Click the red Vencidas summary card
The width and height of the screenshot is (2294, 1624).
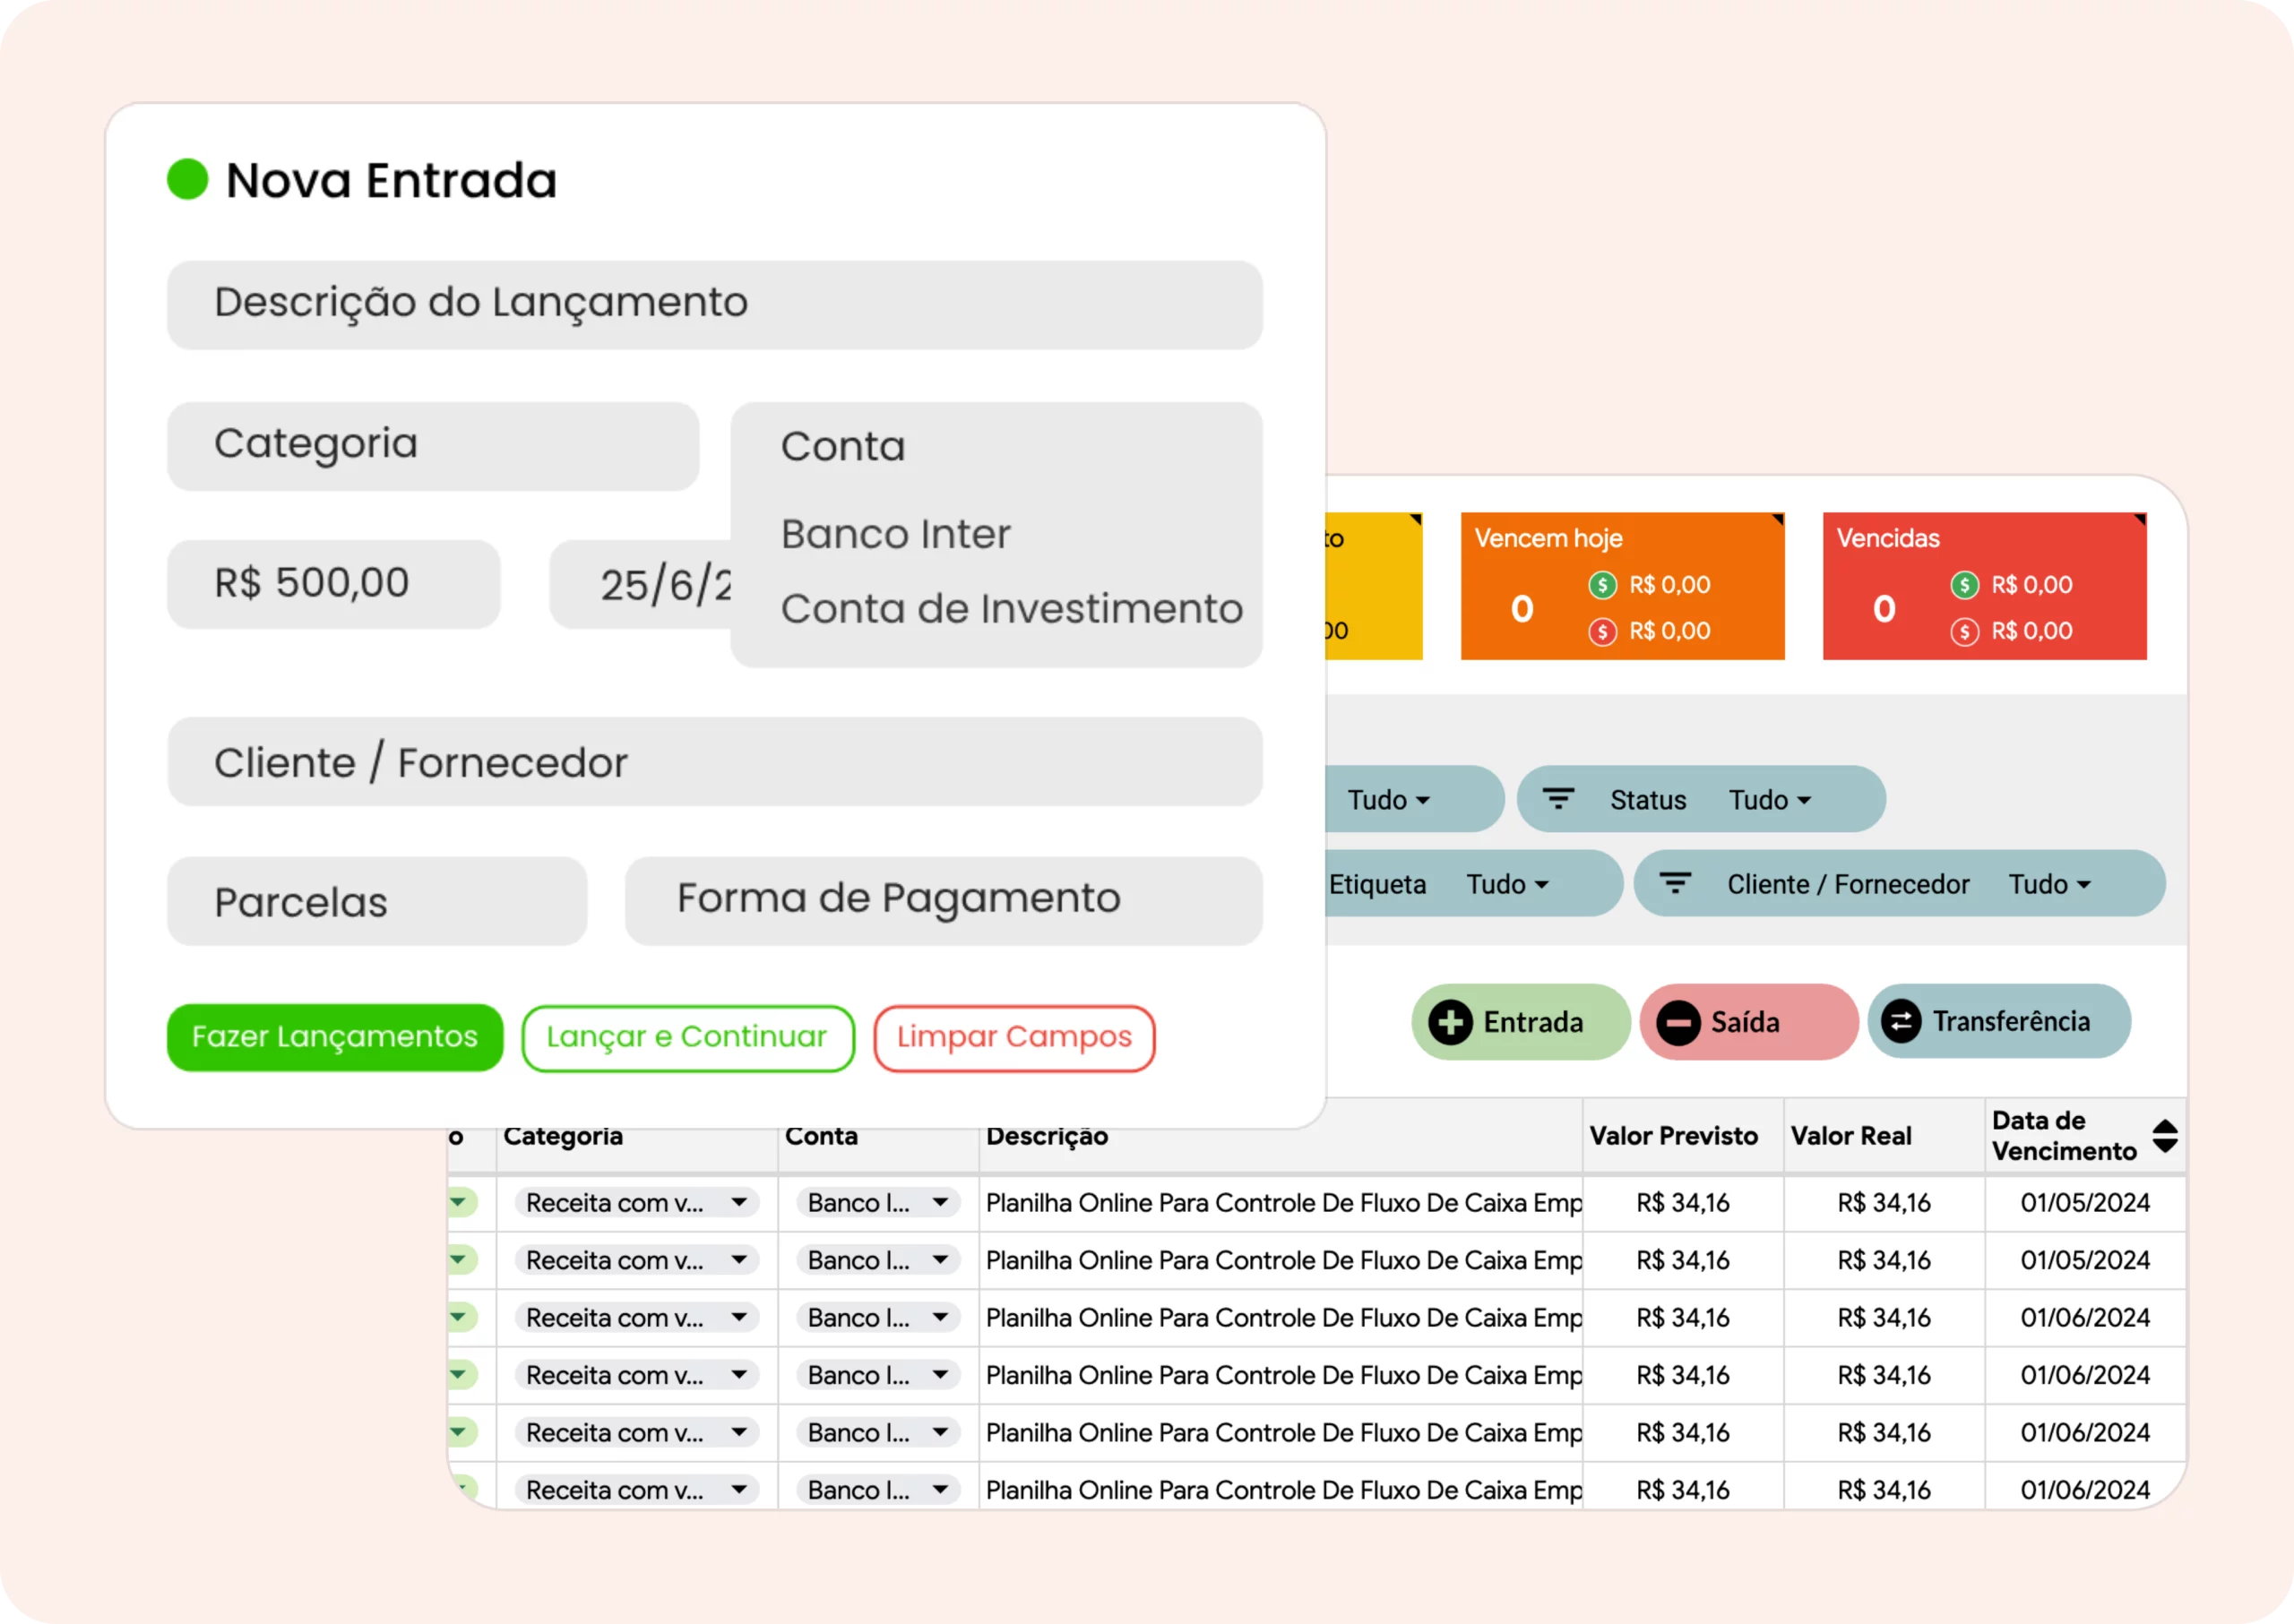click(x=1984, y=586)
